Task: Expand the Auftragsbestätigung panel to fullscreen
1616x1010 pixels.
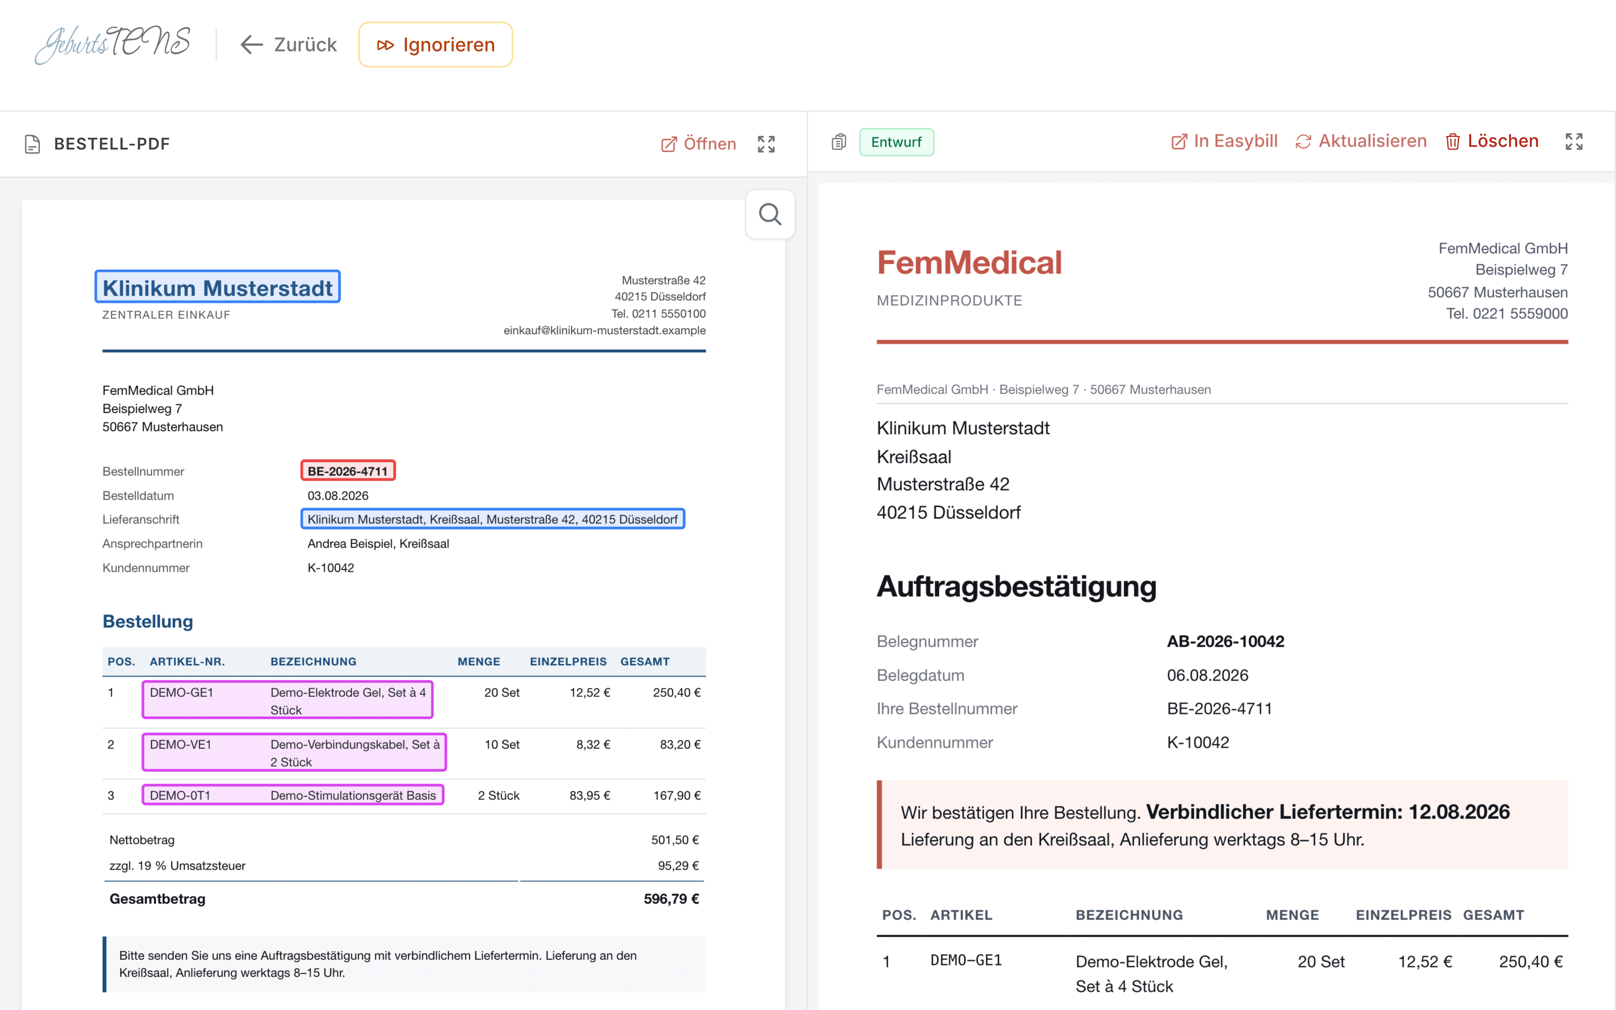Action: coord(1574,141)
